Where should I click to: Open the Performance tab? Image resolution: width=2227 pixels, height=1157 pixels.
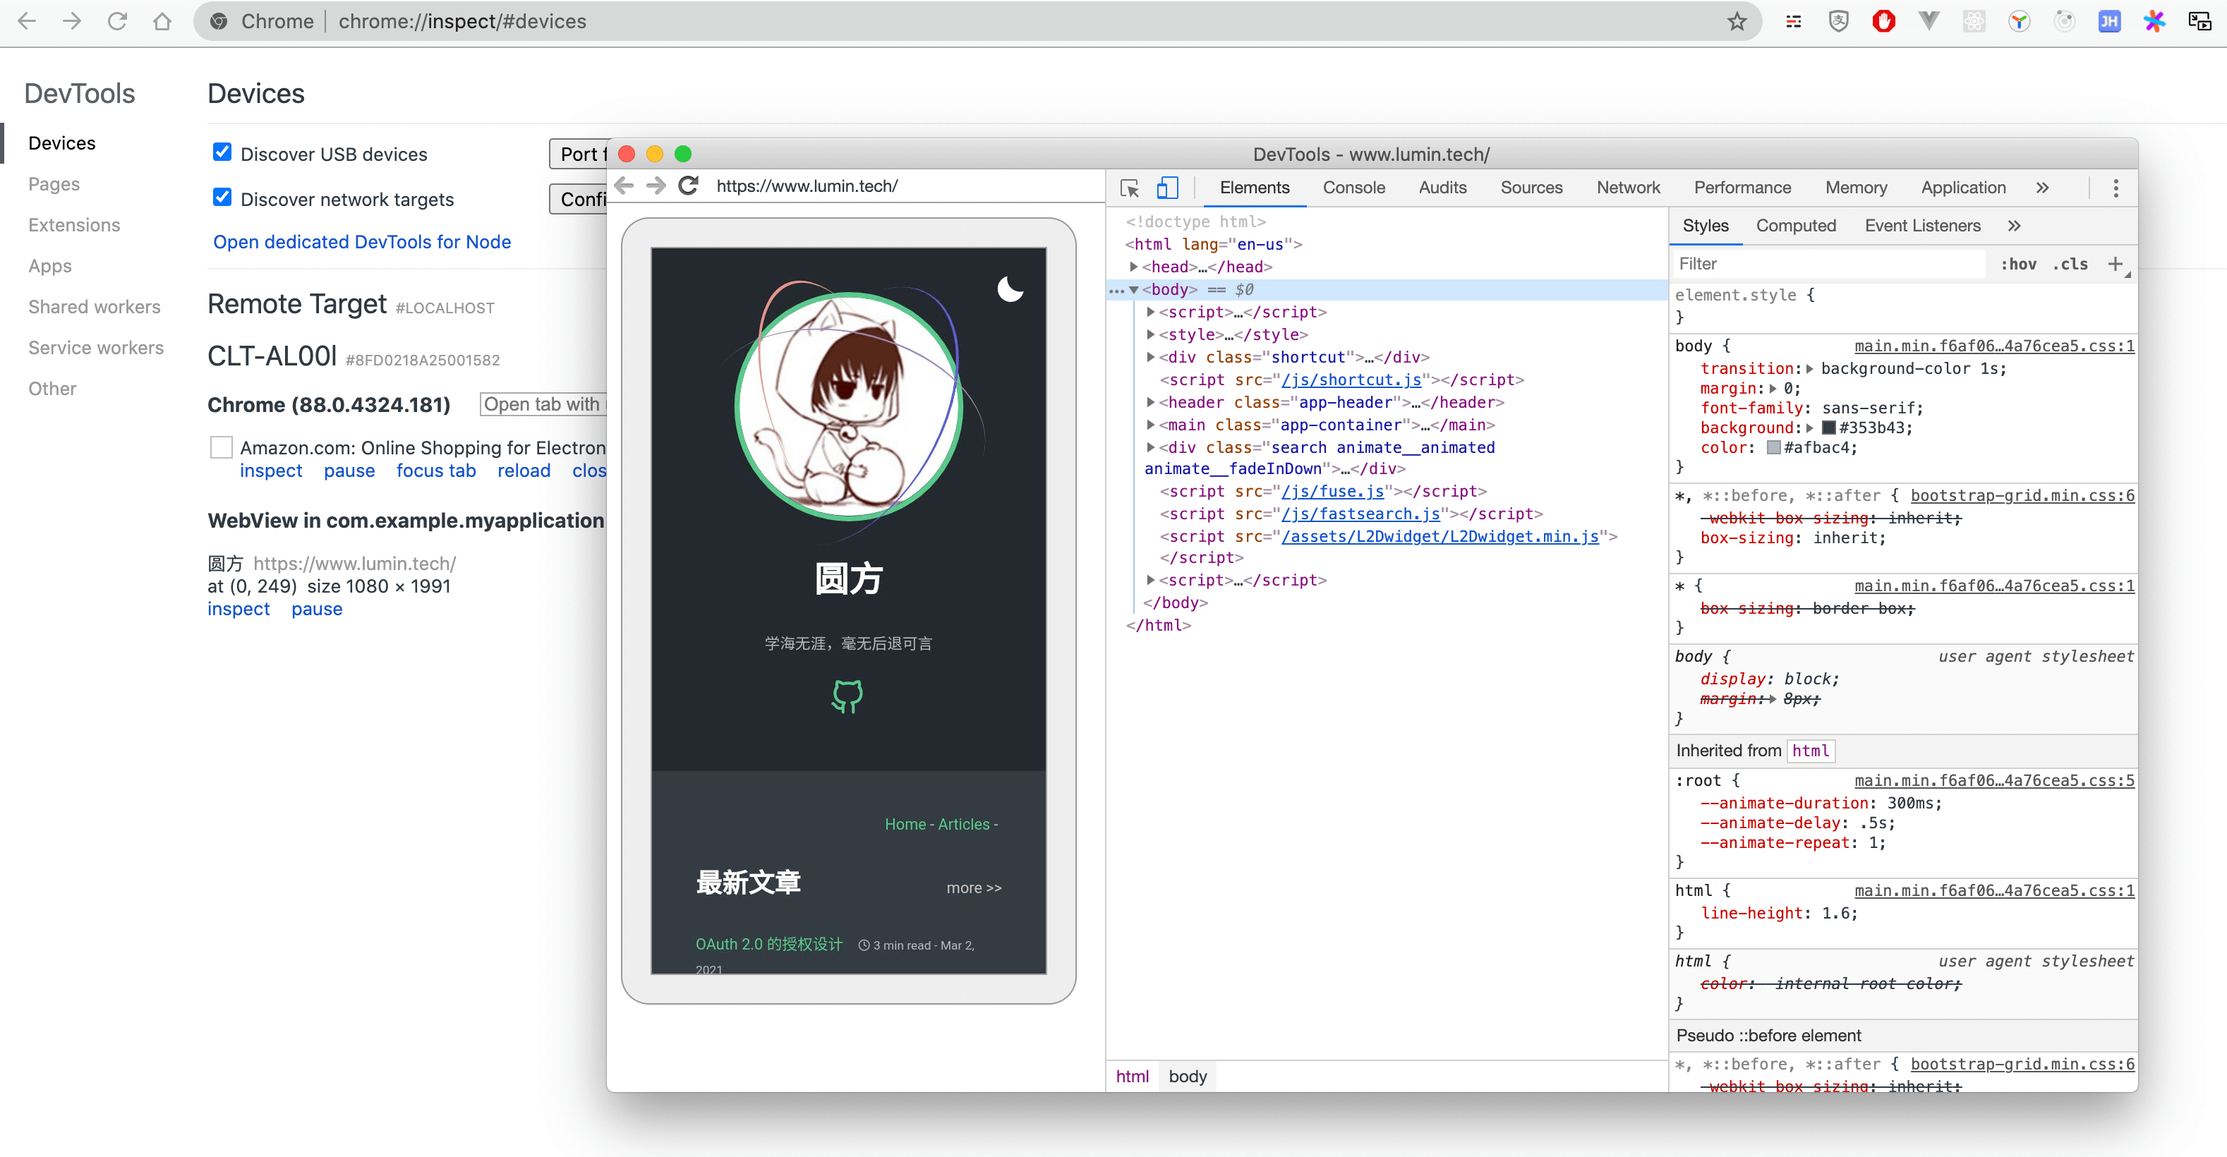1742,188
